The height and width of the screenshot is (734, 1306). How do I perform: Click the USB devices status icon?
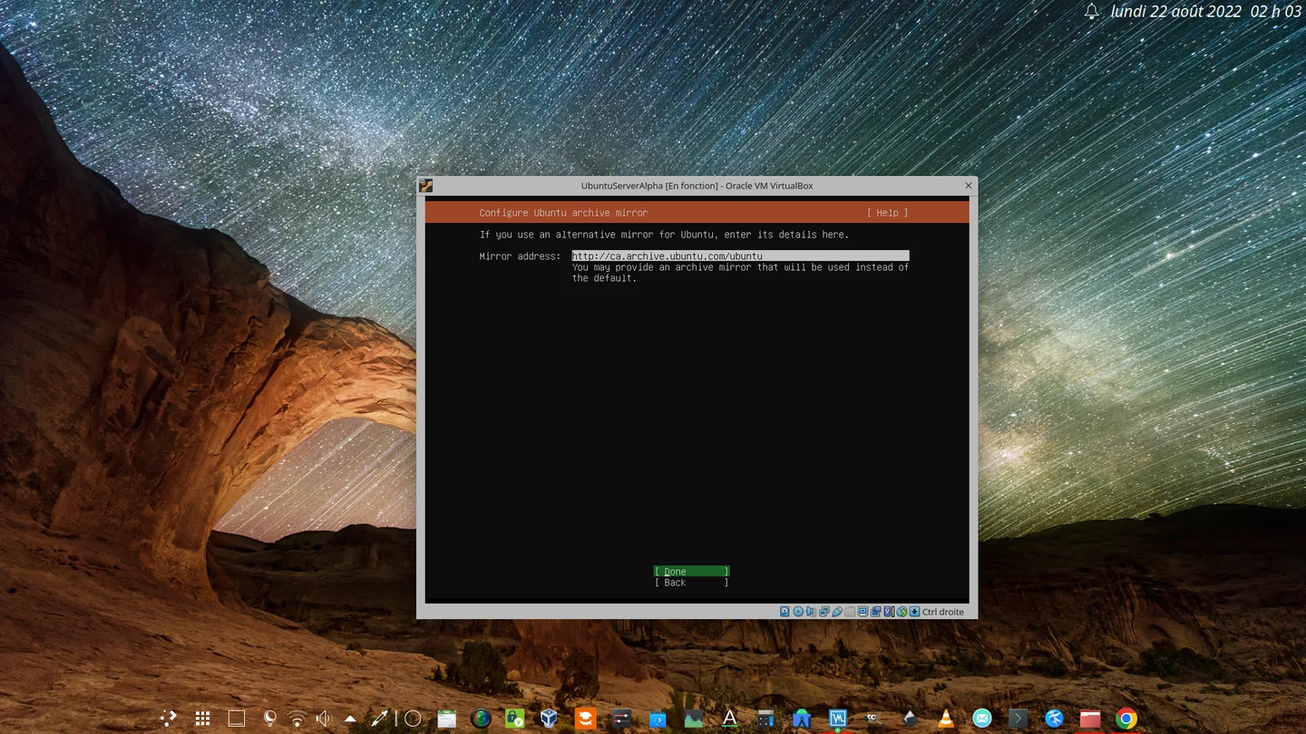(837, 612)
